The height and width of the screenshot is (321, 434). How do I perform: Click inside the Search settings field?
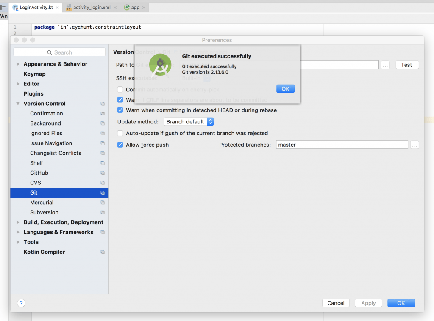(59, 52)
